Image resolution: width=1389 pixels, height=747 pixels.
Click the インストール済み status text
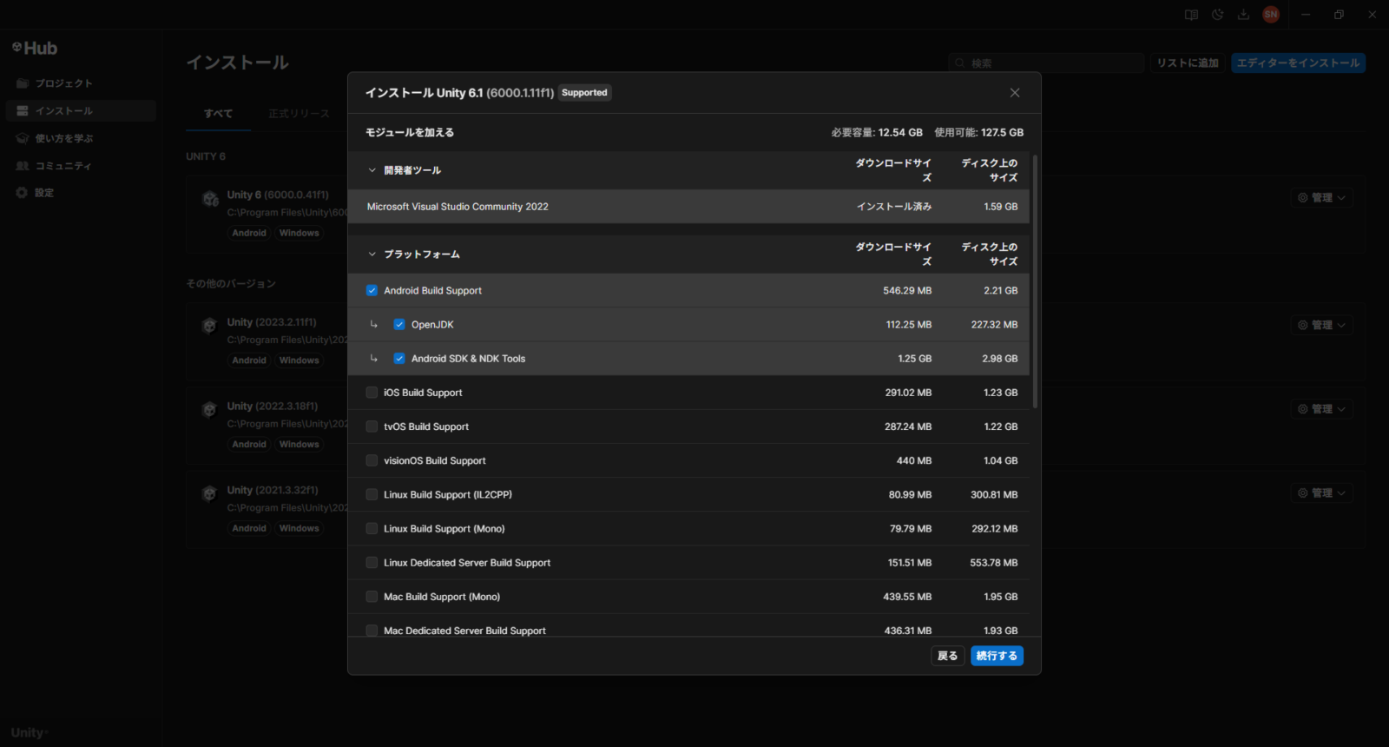894,207
